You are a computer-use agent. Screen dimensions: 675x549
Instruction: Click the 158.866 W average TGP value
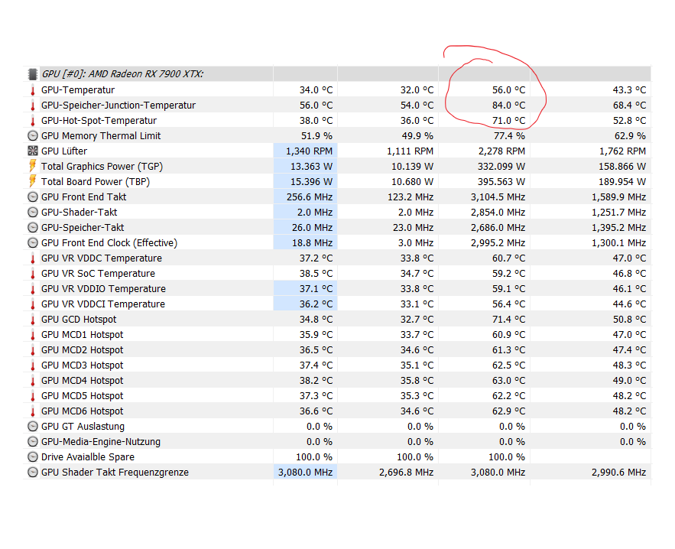622,167
